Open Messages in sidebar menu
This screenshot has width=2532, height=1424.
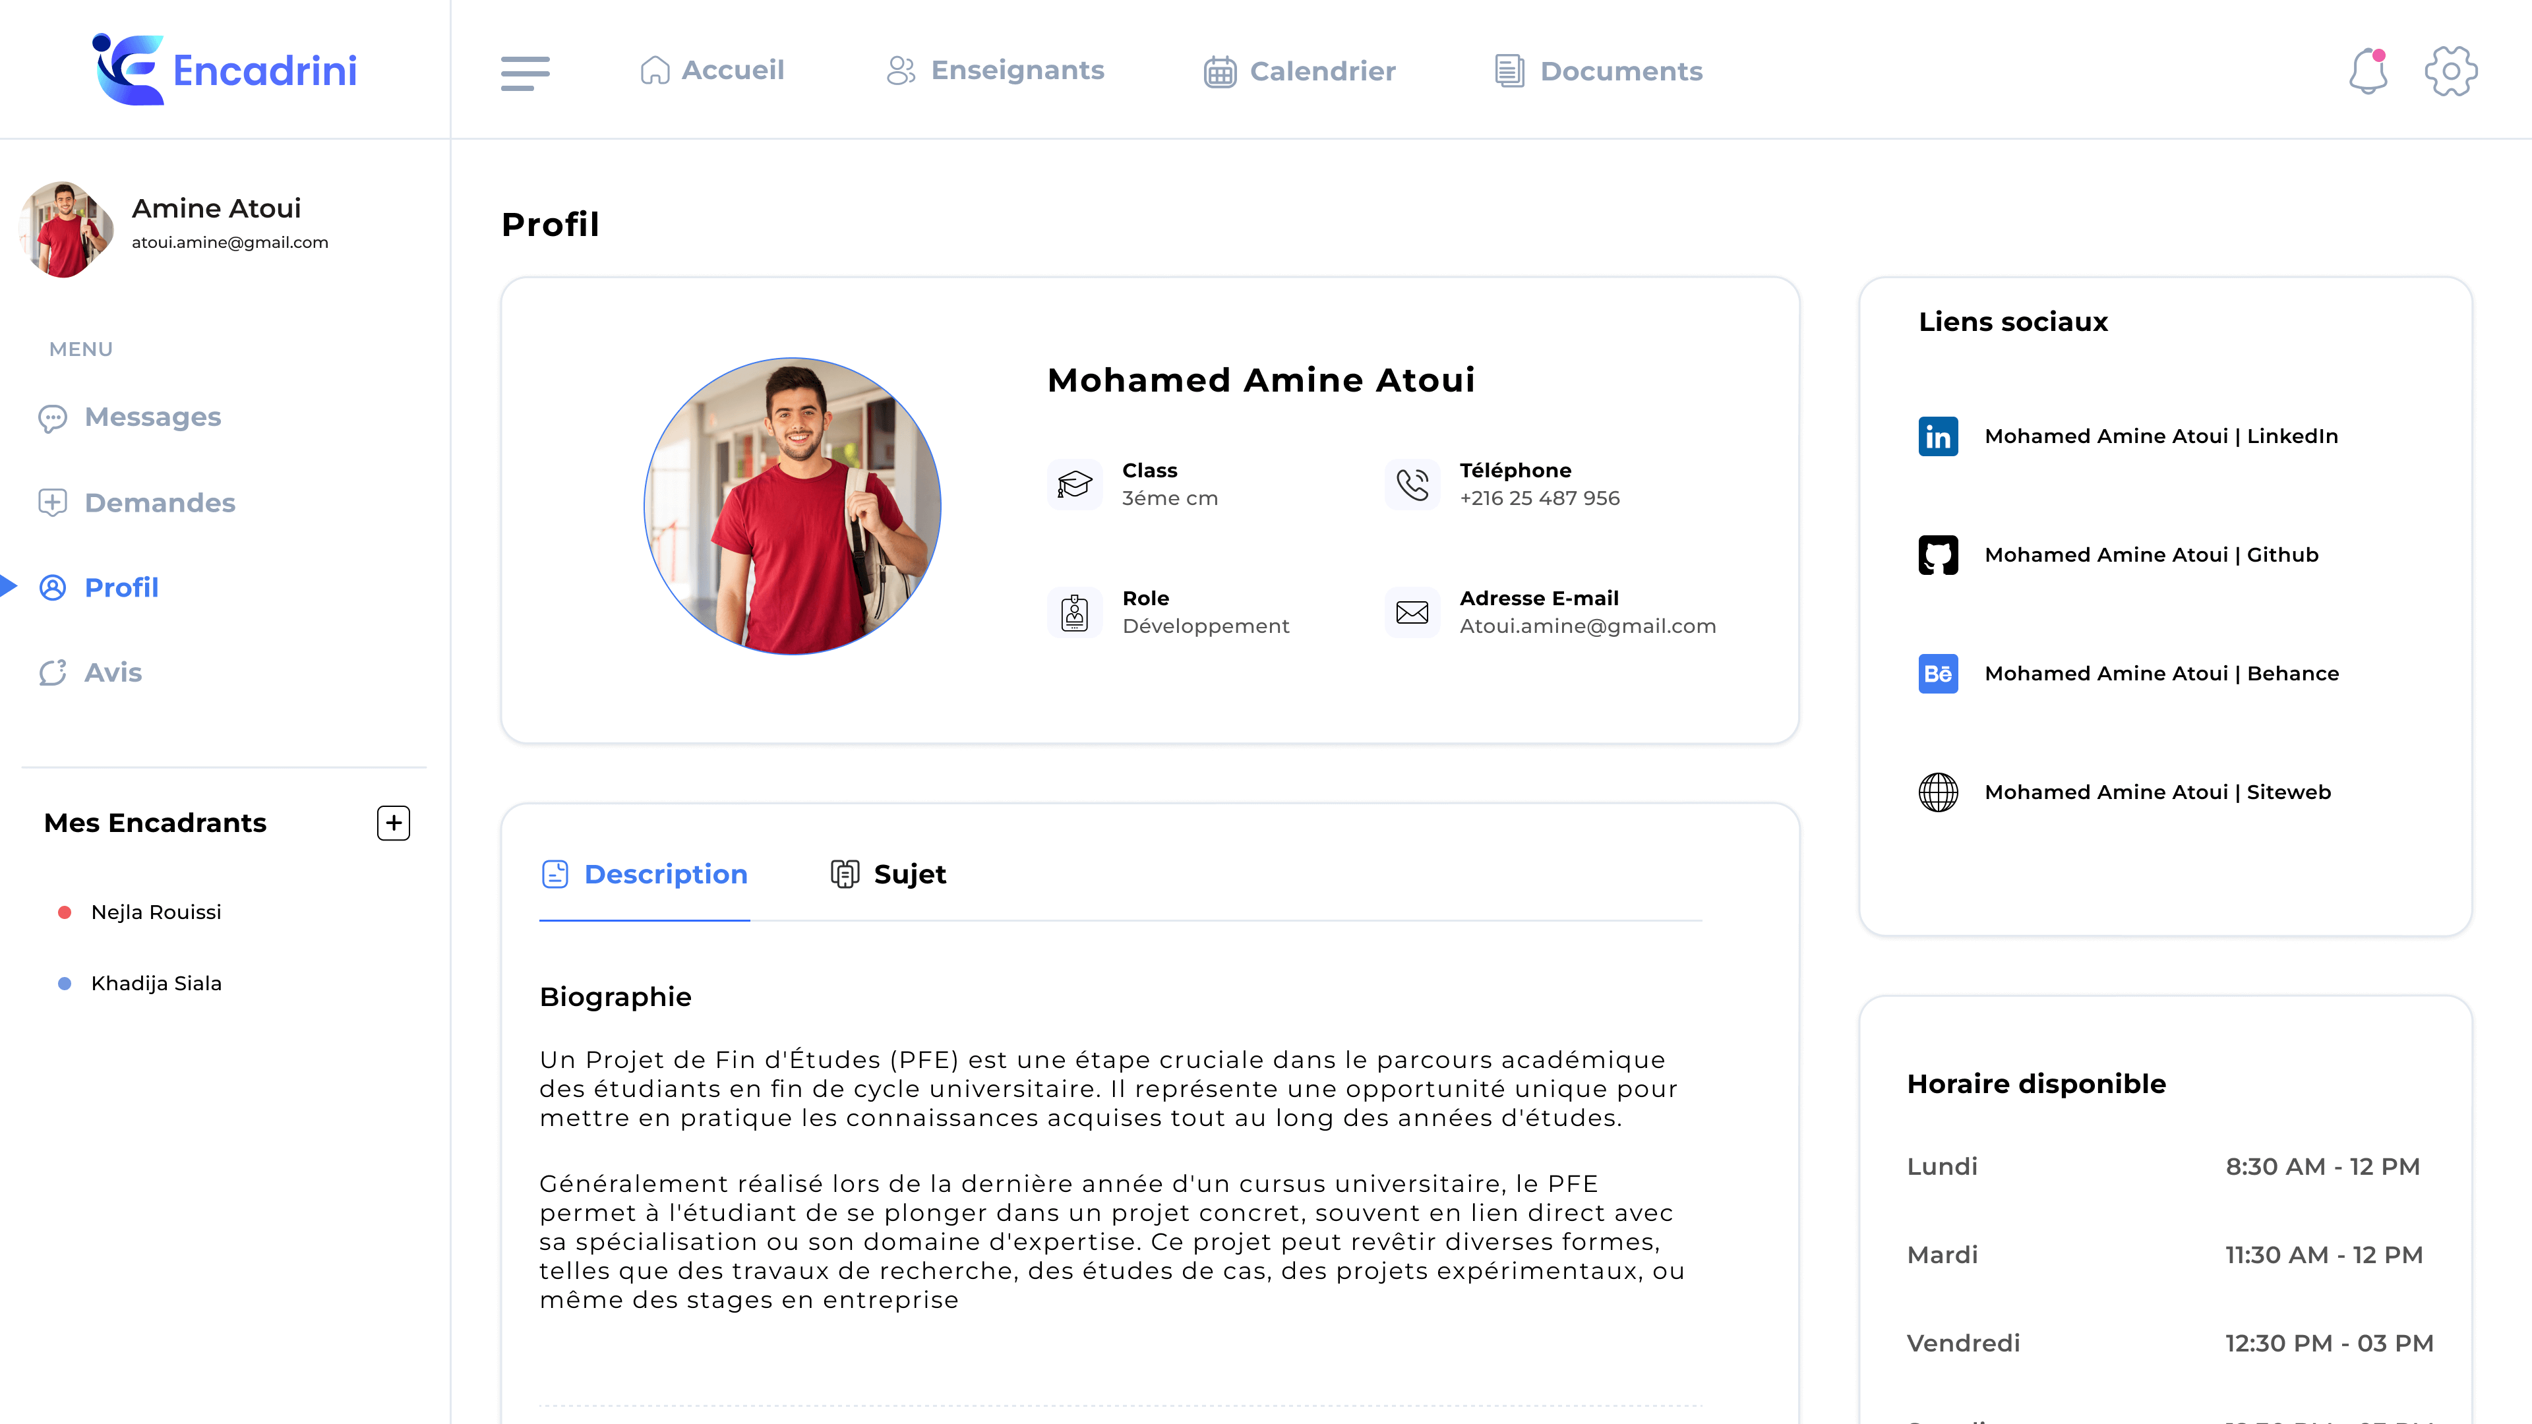pos(129,418)
